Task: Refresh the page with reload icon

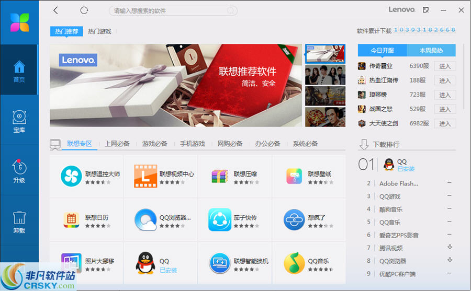Action: coord(84,10)
